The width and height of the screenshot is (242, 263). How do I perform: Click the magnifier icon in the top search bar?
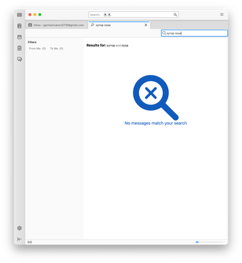click(x=175, y=14)
